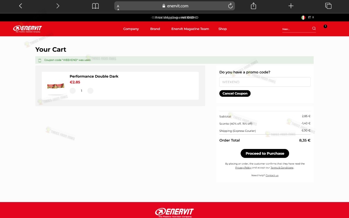Click the Cancel Coupon button
The height and width of the screenshot is (218, 349).
coord(235,93)
